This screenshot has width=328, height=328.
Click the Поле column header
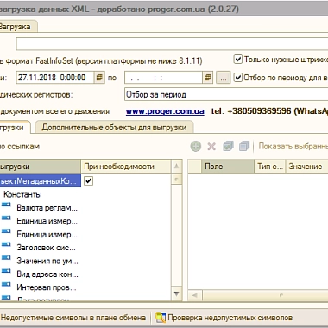[x=228, y=167]
